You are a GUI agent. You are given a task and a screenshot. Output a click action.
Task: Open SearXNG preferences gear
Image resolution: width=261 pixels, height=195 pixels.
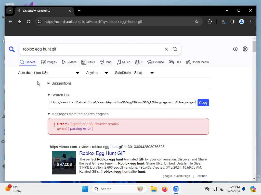(245, 49)
